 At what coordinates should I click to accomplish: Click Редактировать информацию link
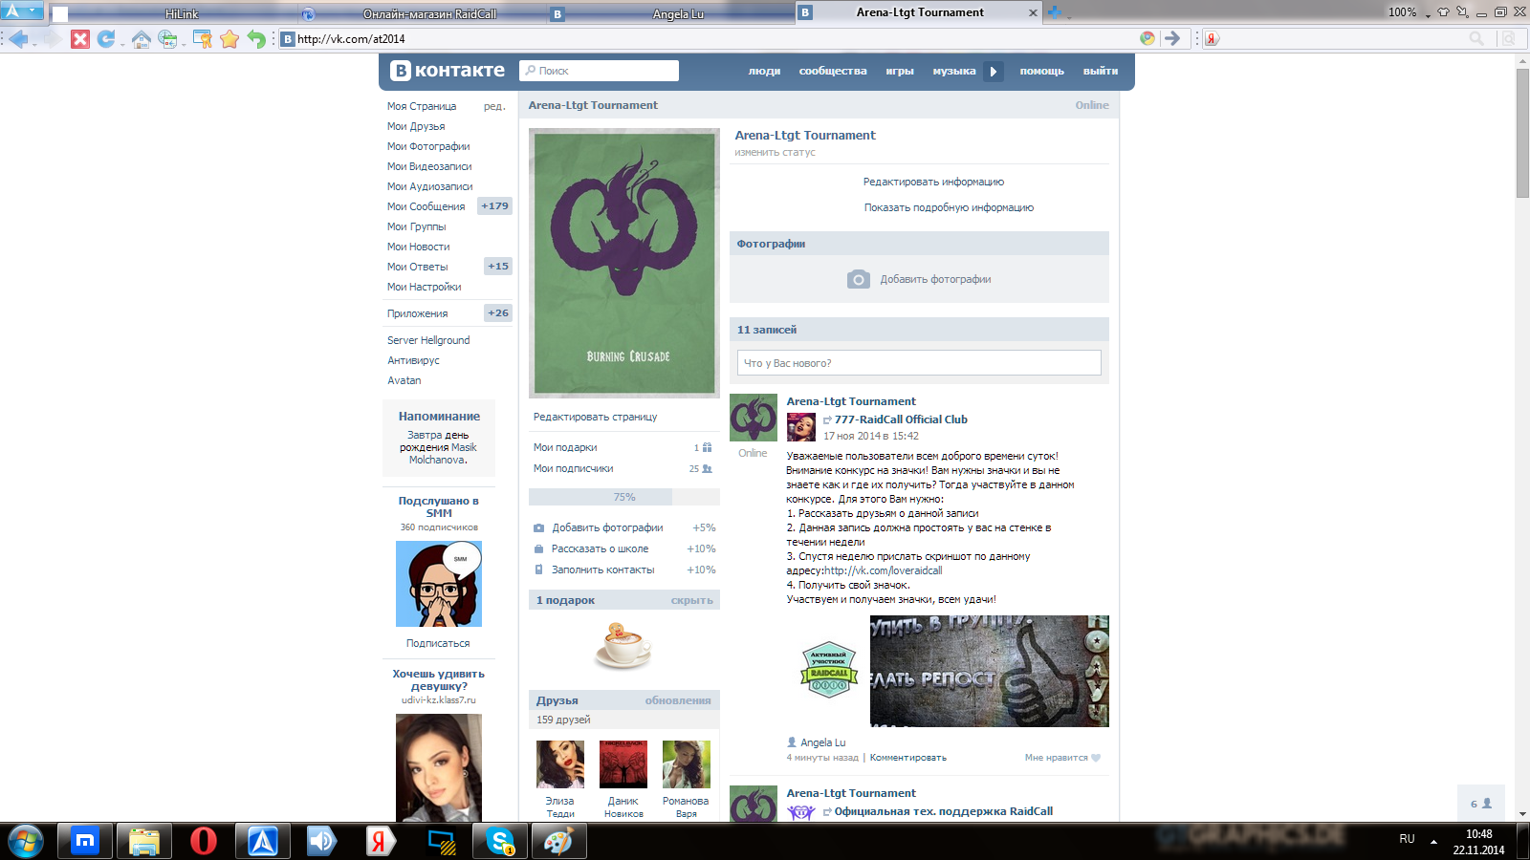933,182
